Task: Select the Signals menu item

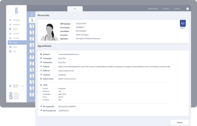Action: [x=15, y=42]
